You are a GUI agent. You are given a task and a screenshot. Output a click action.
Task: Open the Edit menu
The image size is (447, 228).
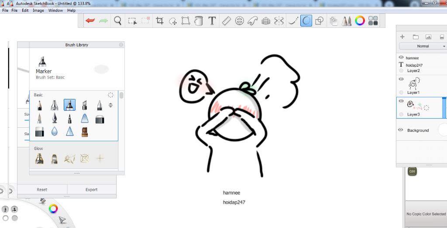point(25,10)
